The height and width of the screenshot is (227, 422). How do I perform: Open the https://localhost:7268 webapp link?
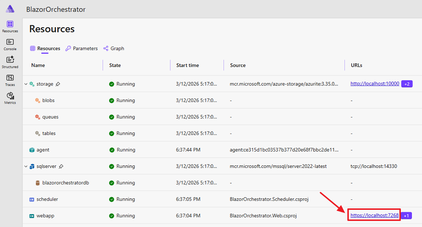tap(374, 216)
